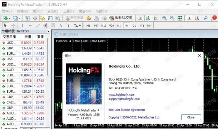218x129 pixels.
Task: Tile chart windows with the grid icon
Action: [180, 18]
